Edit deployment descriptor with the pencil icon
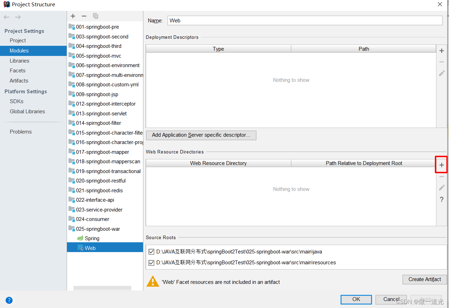 coord(441,73)
